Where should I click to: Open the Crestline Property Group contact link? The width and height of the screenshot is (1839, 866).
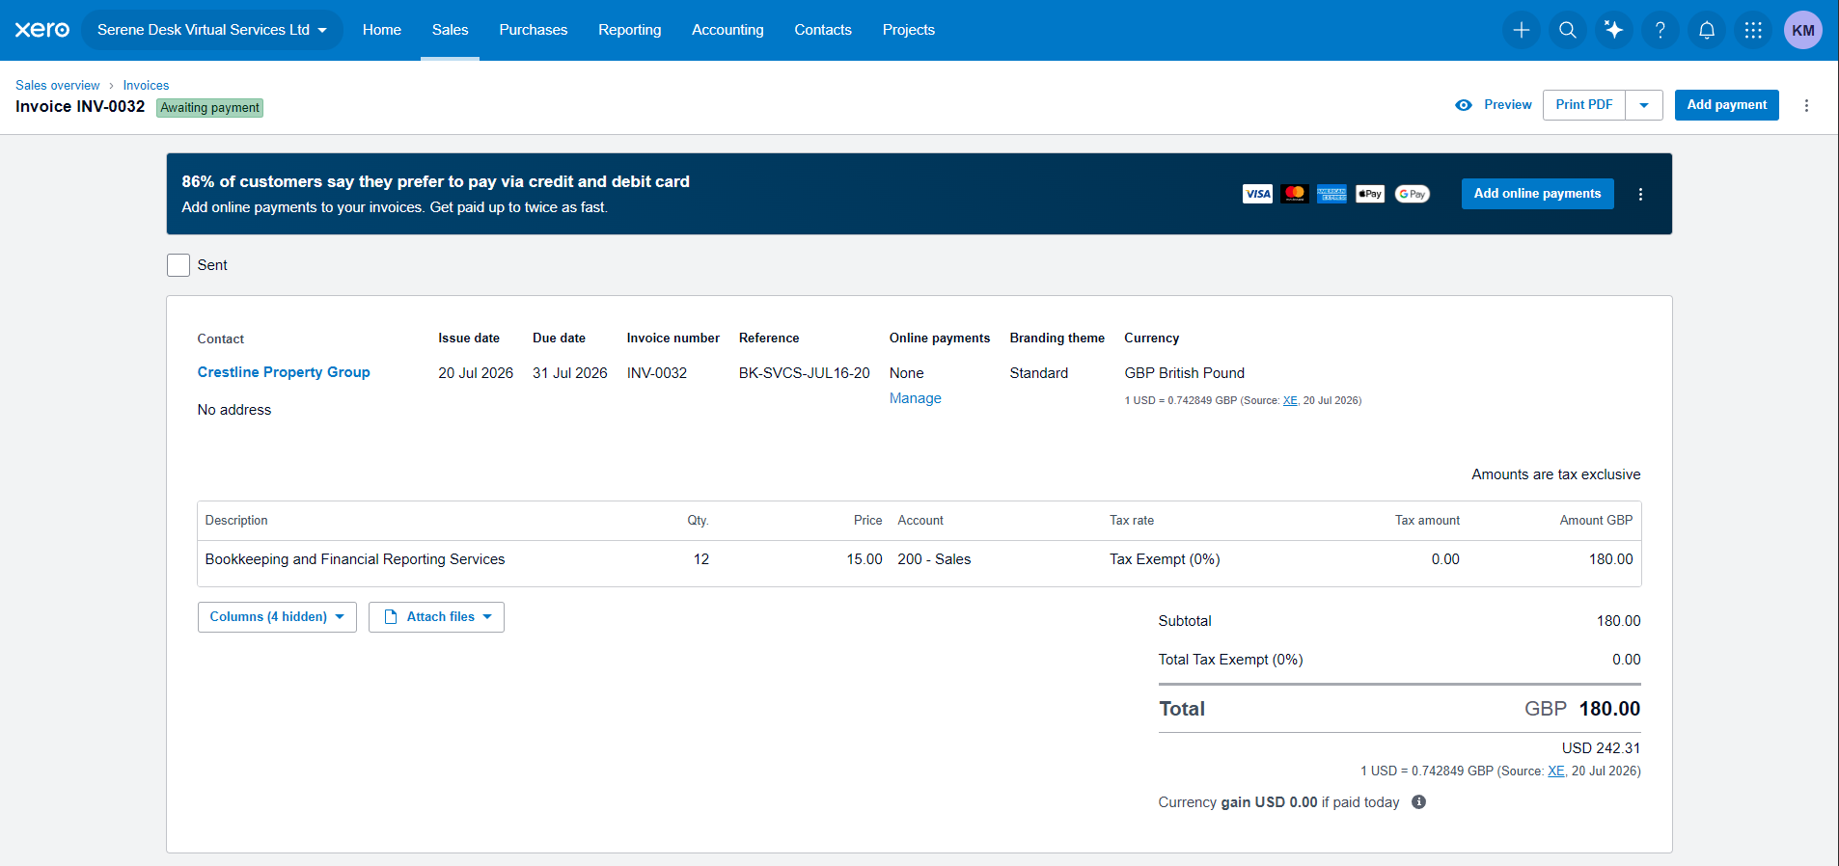tap(284, 372)
